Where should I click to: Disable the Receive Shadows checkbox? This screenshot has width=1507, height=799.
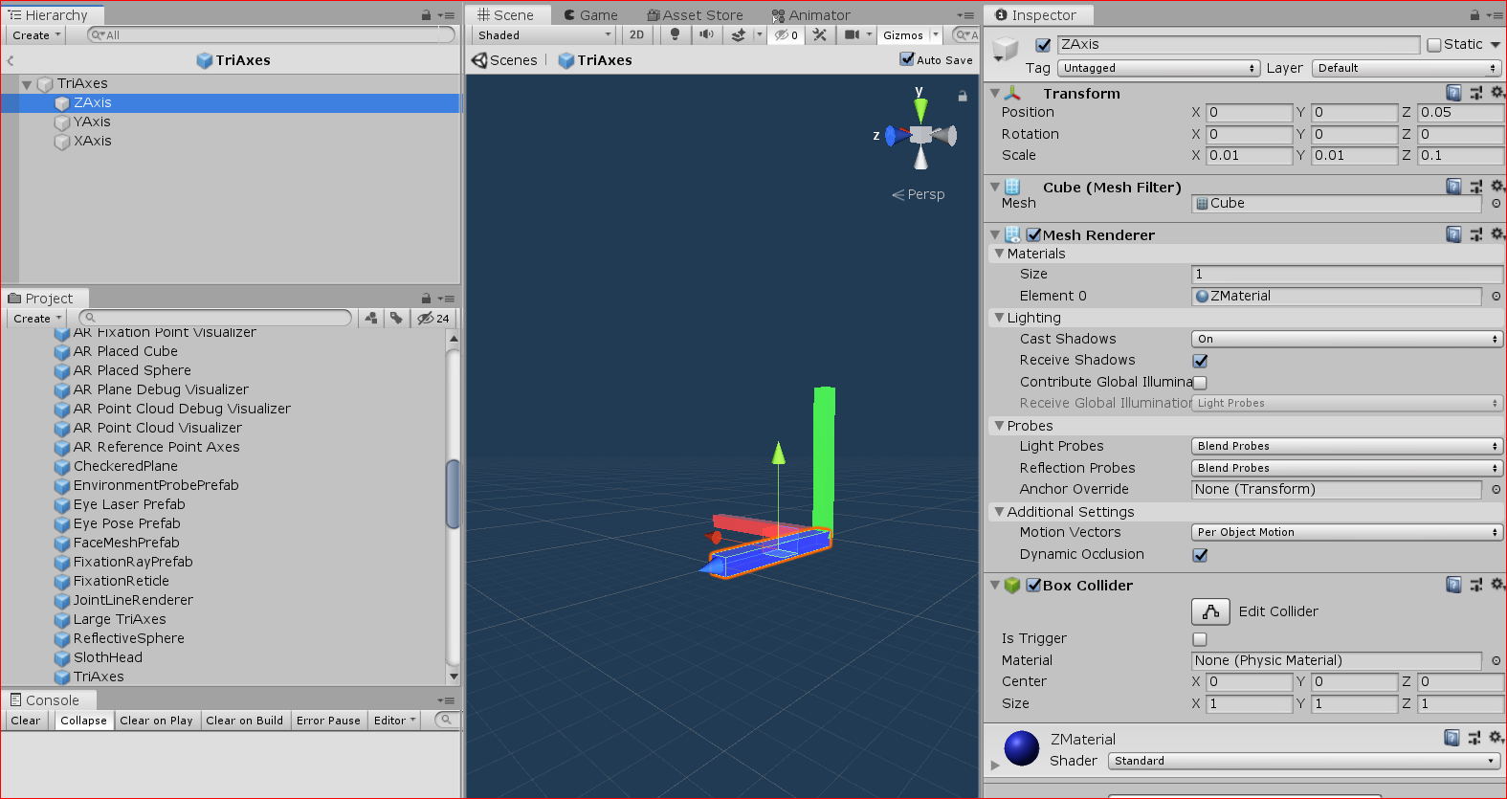1200,361
